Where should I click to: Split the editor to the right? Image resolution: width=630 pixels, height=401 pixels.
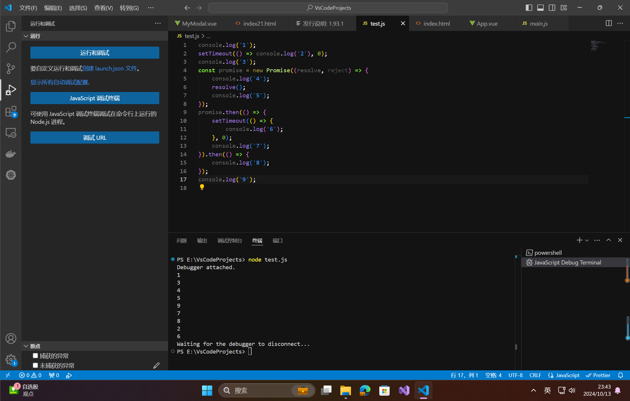[608, 23]
